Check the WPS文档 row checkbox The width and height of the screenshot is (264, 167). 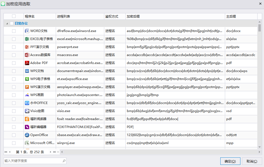click(x=14, y=71)
